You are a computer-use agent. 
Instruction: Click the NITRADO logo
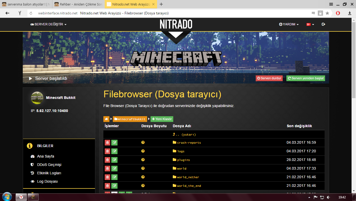(x=176, y=24)
